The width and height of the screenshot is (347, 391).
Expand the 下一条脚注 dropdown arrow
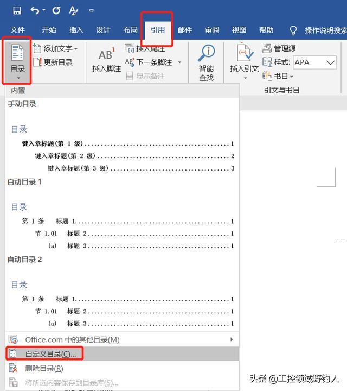click(x=179, y=62)
